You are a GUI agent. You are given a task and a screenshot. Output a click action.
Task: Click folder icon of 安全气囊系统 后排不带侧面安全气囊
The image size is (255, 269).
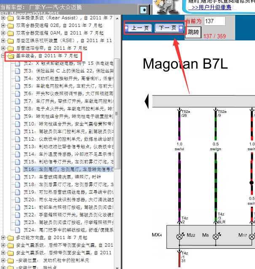point(11,245)
